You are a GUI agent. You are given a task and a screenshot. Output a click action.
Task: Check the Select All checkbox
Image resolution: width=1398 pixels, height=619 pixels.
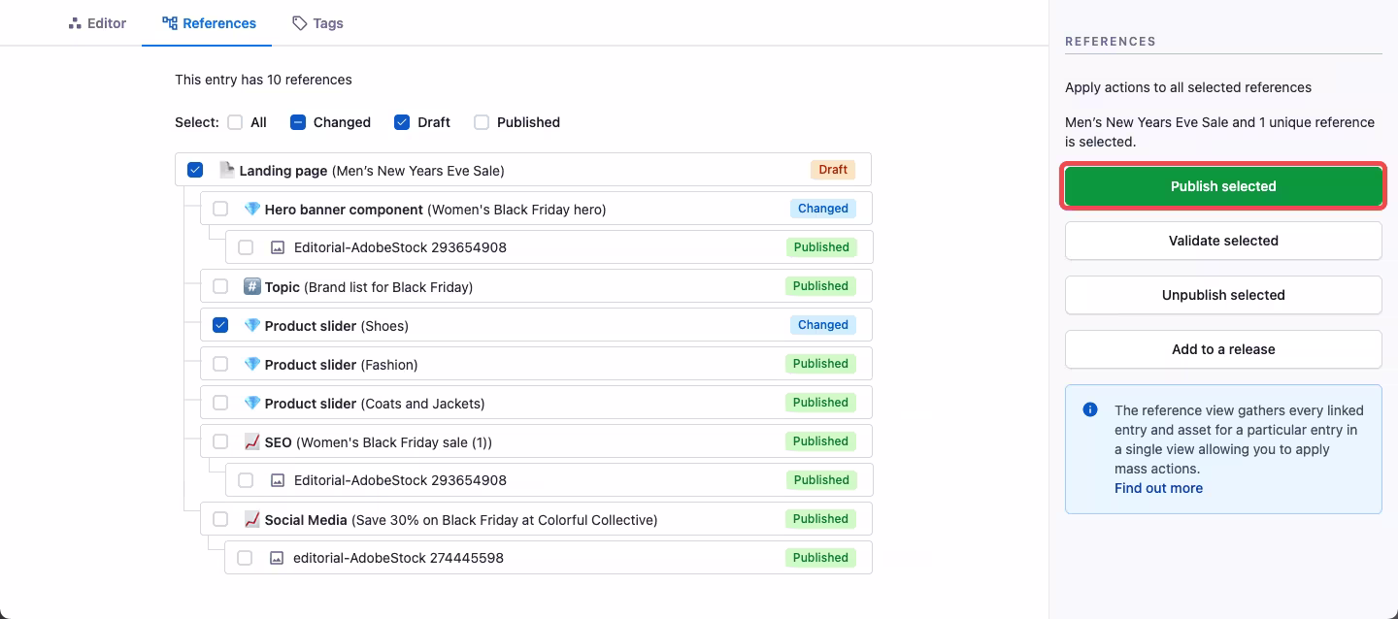click(235, 122)
